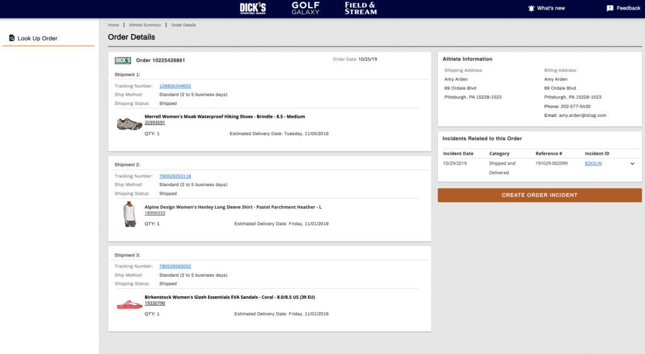Viewport: 645px width, 354px height.
Task: Open item number 20393591 link
Action: pyautogui.click(x=155, y=123)
